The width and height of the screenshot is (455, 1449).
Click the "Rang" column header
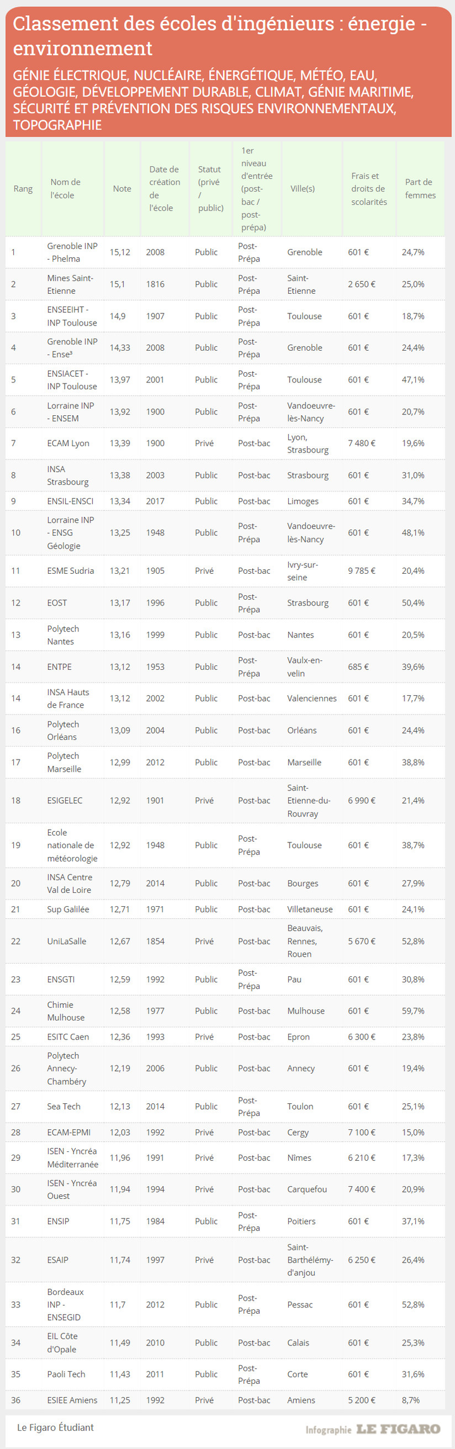[x=23, y=189]
